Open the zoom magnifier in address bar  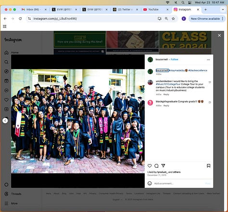point(166,19)
